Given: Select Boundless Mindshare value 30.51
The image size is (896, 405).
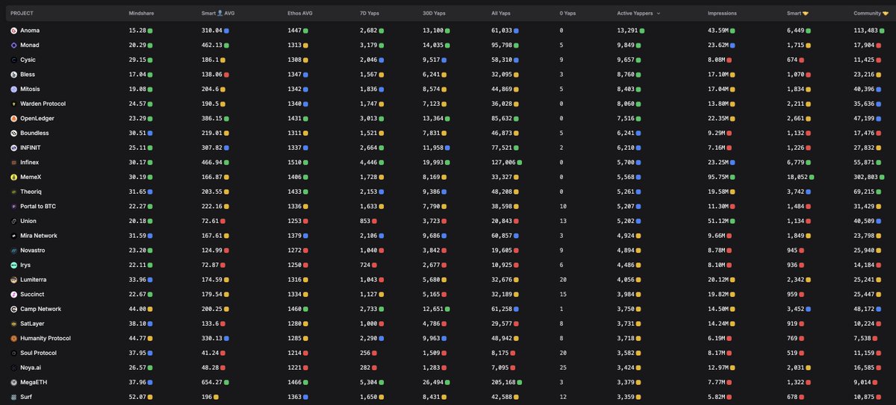Looking at the screenshot, I should [x=137, y=133].
